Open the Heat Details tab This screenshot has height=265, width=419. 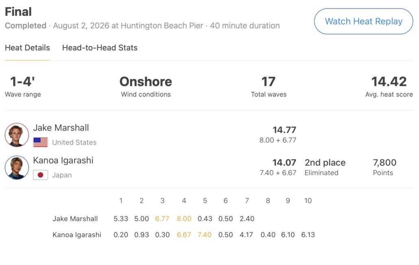[x=27, y=48]
